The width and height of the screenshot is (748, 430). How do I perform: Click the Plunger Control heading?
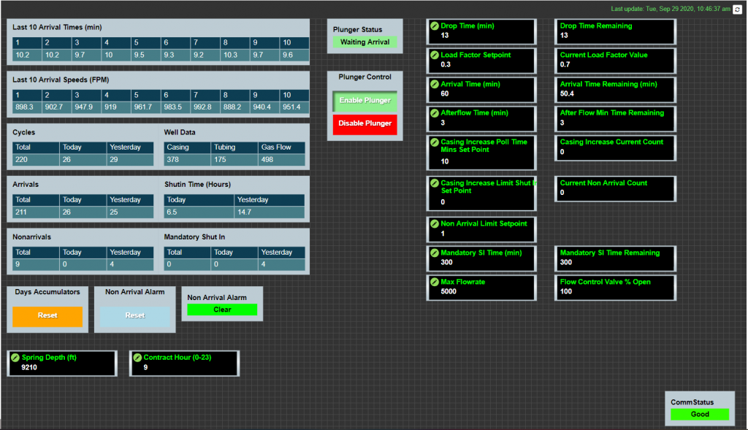pyautogui.click(x=365, y=77)
